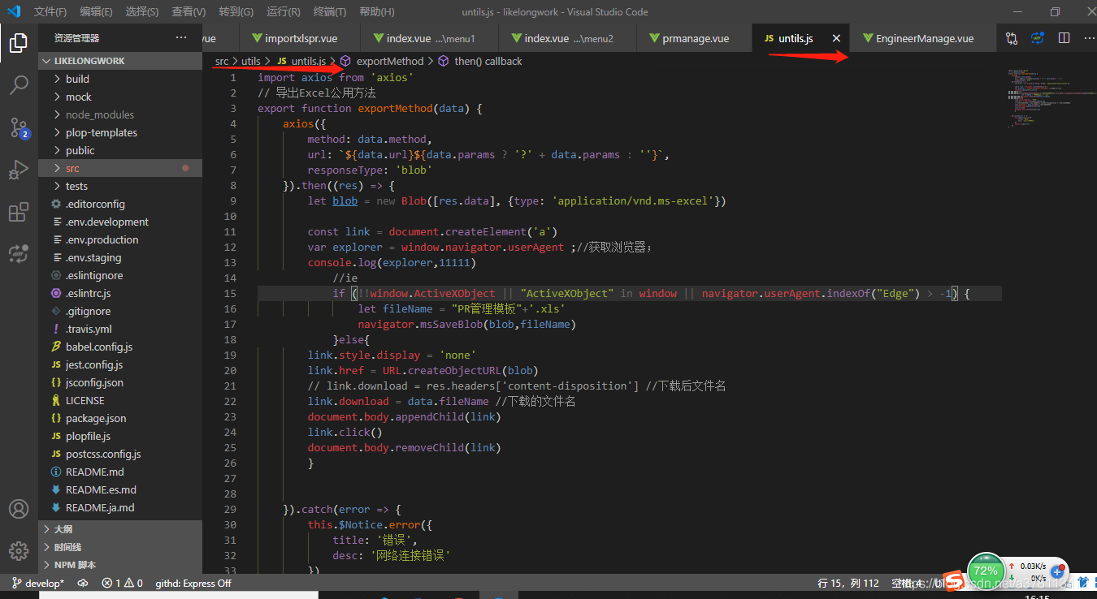The width and height of the screenshot is (1097, 599).
Task: Open the GitLens icon in activity bar
Action: point(19,254)
